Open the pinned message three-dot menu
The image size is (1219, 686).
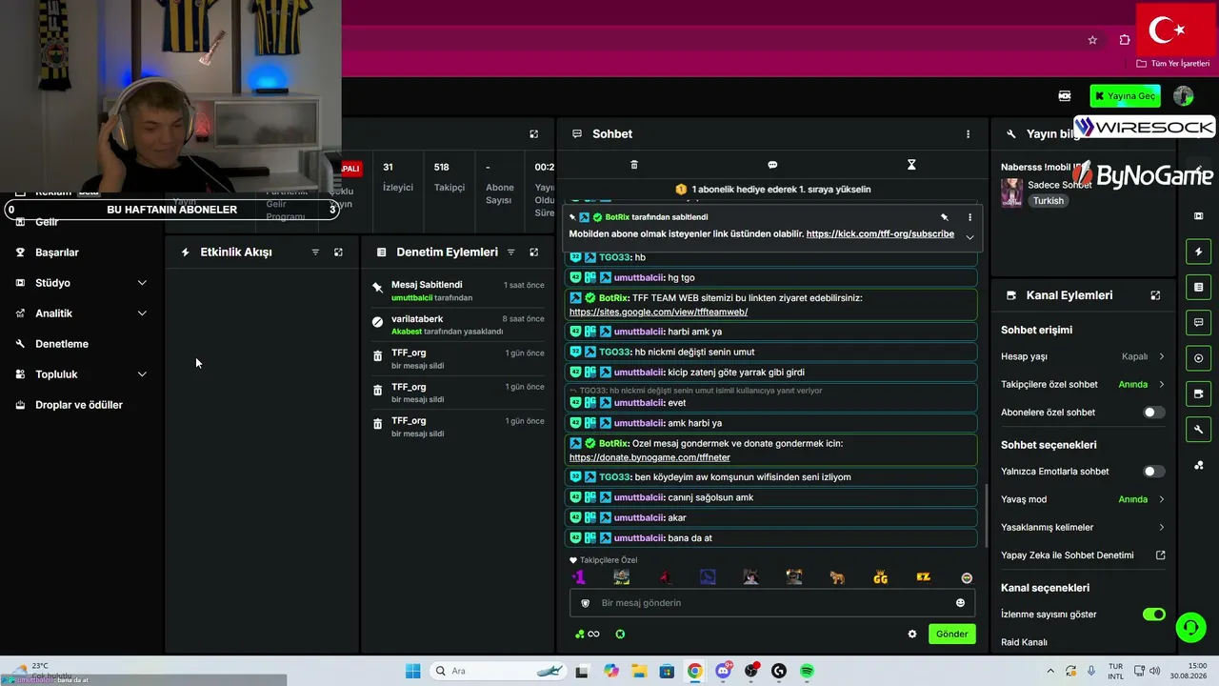pyautogui.click(x=969, y=217)
